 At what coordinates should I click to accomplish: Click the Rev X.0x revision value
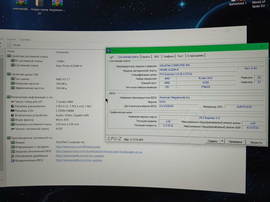point(251,68)
